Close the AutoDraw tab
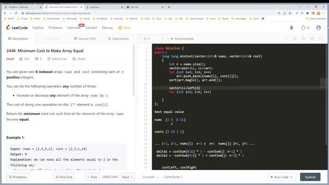 122,7
